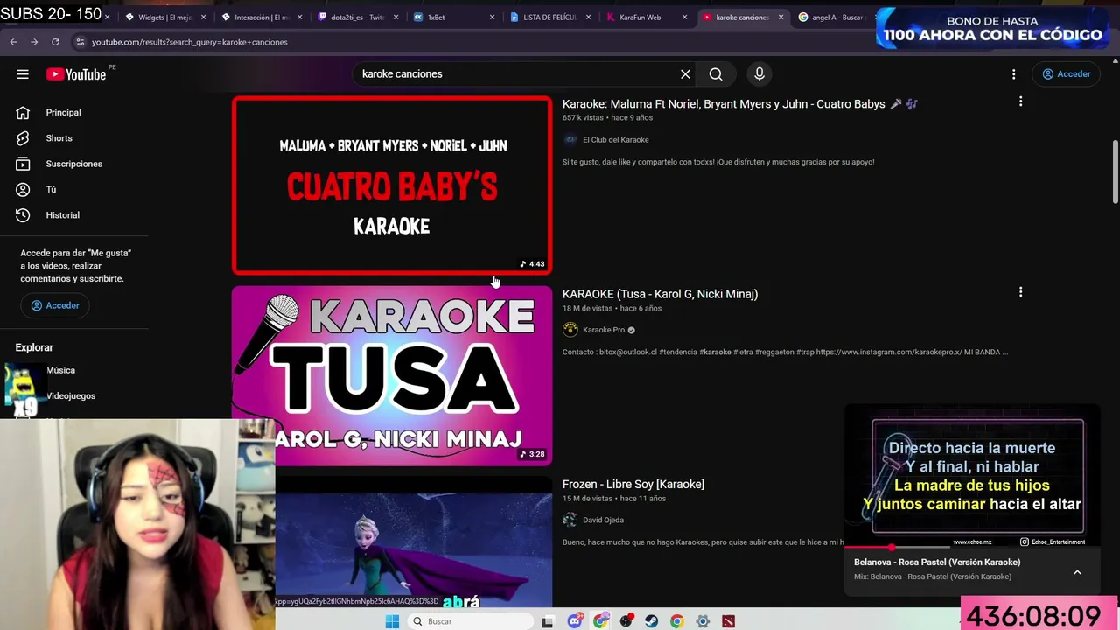Go to the YouTube home logo
The image size is (1120, 630).
coord(76,74)
